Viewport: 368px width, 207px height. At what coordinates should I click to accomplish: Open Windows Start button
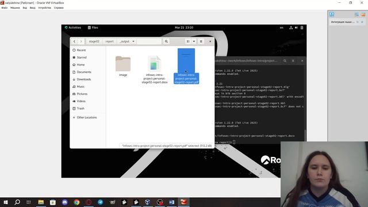pos(6,202)
